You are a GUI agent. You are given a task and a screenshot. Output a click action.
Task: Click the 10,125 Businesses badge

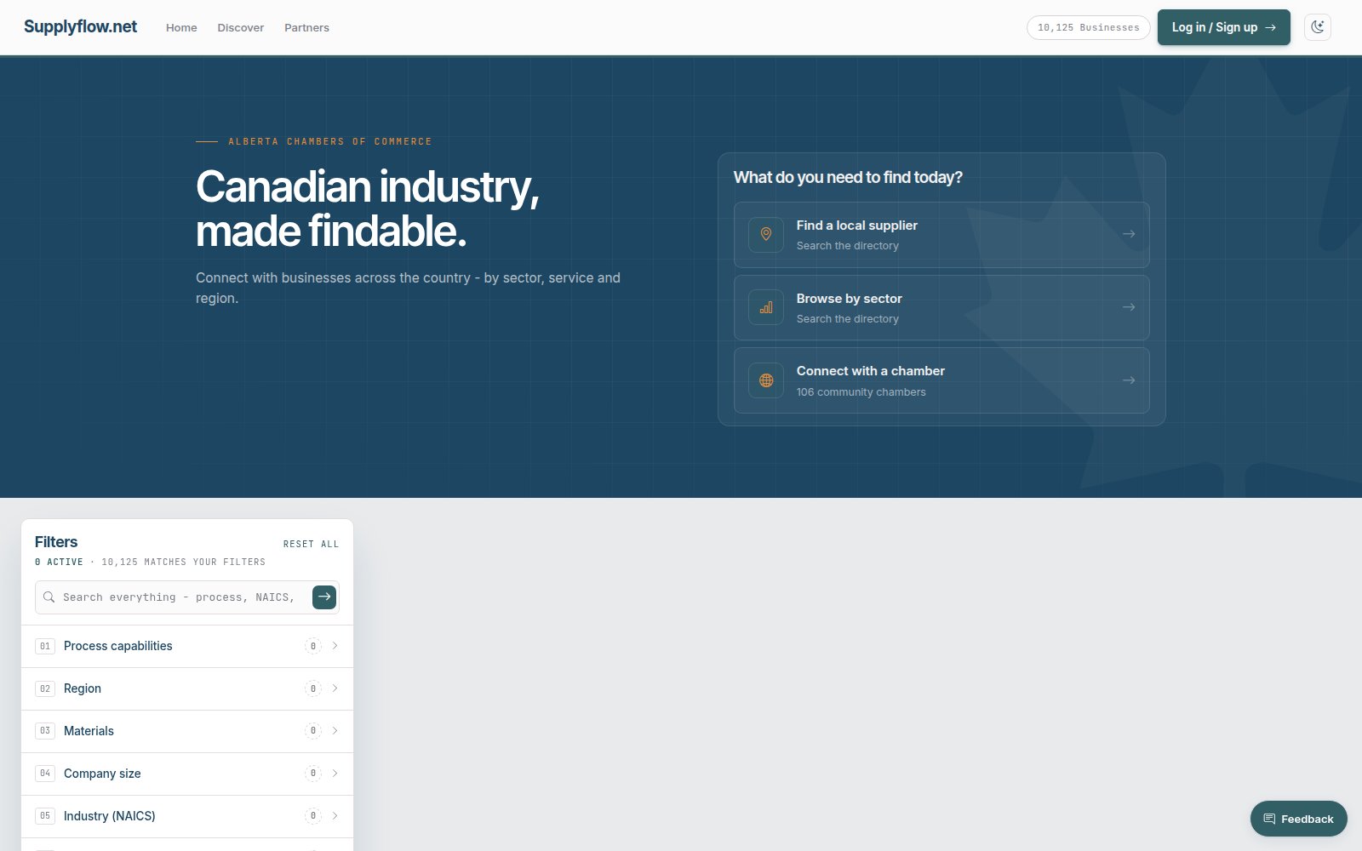1089,27
